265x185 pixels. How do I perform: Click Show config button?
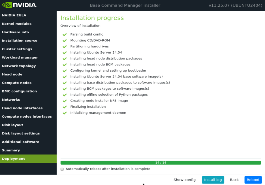184,180
